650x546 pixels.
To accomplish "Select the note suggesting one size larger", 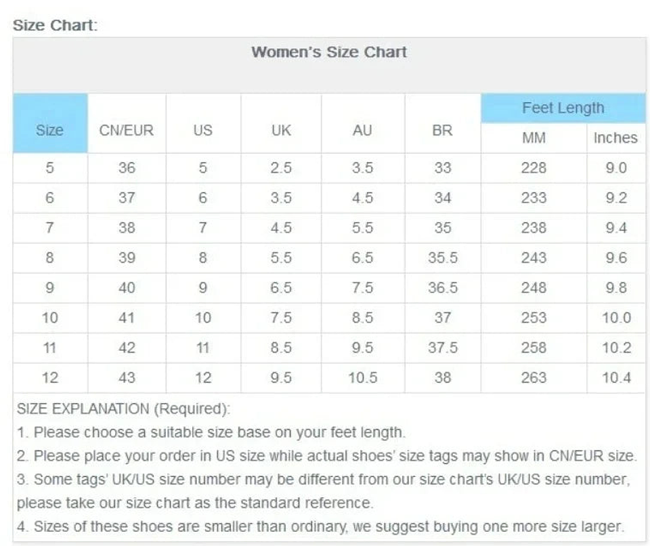I will (320, 526).
